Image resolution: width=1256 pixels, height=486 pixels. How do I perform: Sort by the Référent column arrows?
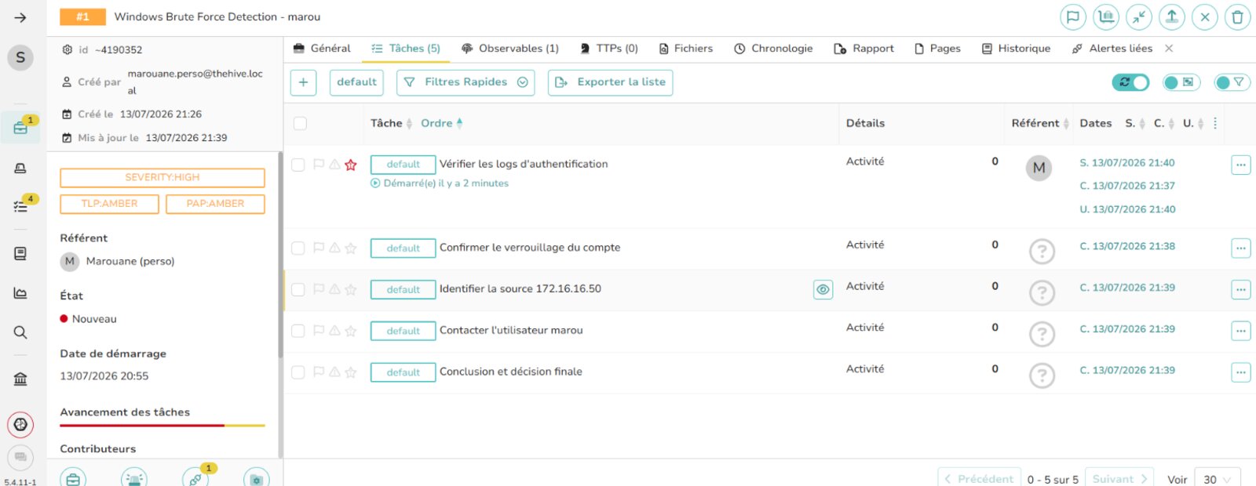(1066, 123)
